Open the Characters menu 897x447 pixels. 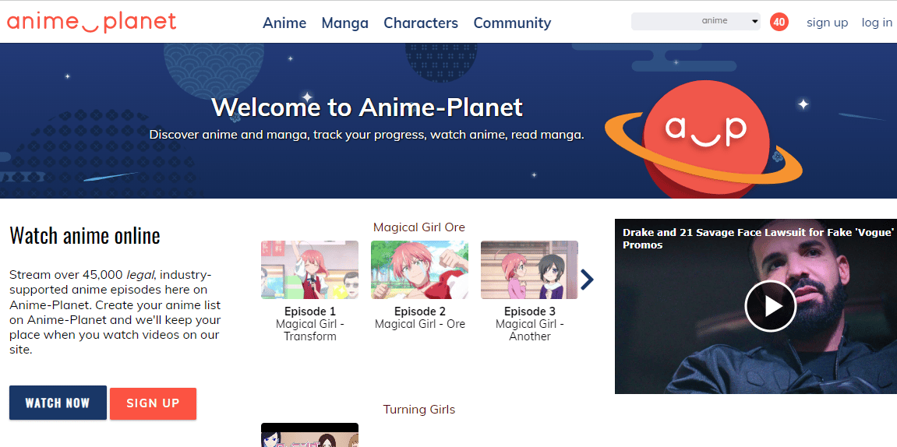pos(421,23)
